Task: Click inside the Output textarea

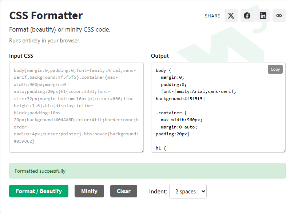Action: tap(218, 107)
